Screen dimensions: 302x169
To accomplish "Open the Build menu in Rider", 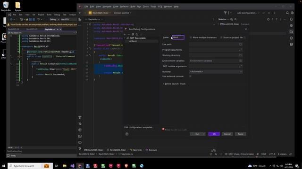I will [133, 7].
